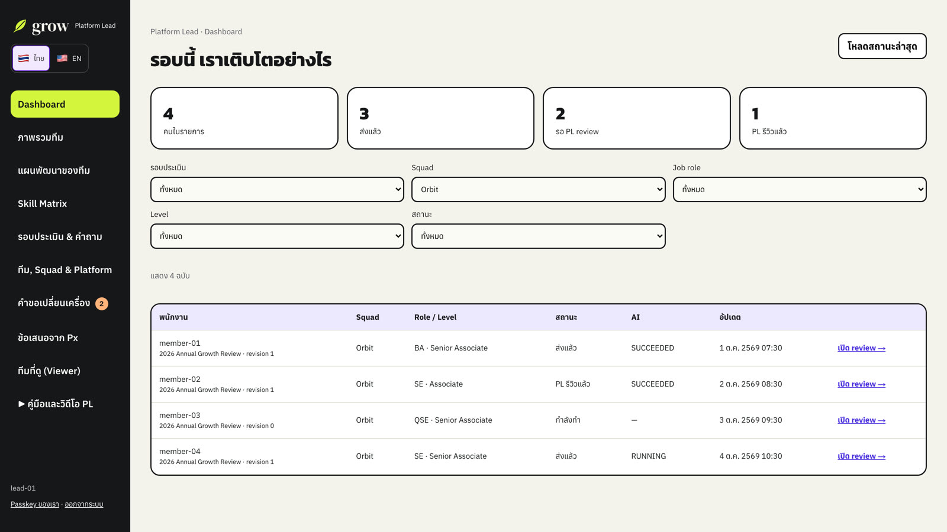Screen dimensions: 947x532
Task: Click the รอ PL review summary card
Action: 637,118
